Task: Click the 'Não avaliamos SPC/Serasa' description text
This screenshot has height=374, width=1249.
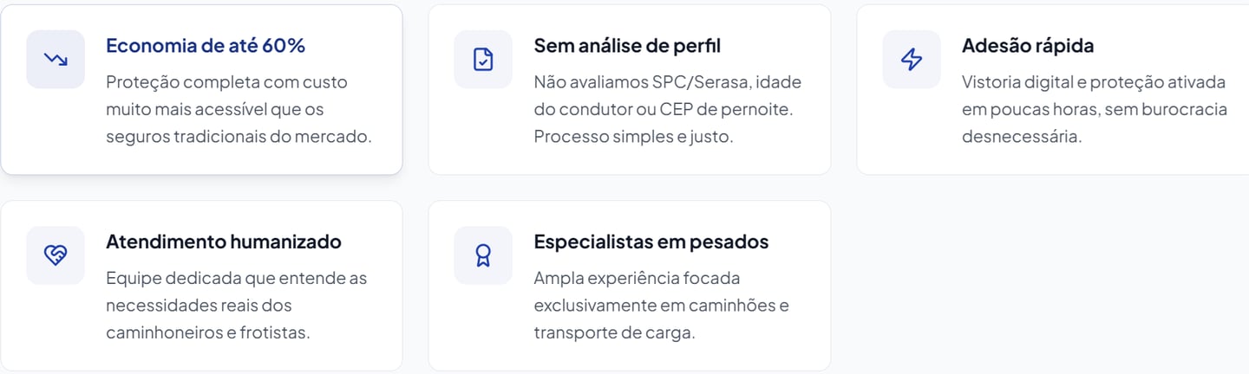Action: (x=667, y=82)
